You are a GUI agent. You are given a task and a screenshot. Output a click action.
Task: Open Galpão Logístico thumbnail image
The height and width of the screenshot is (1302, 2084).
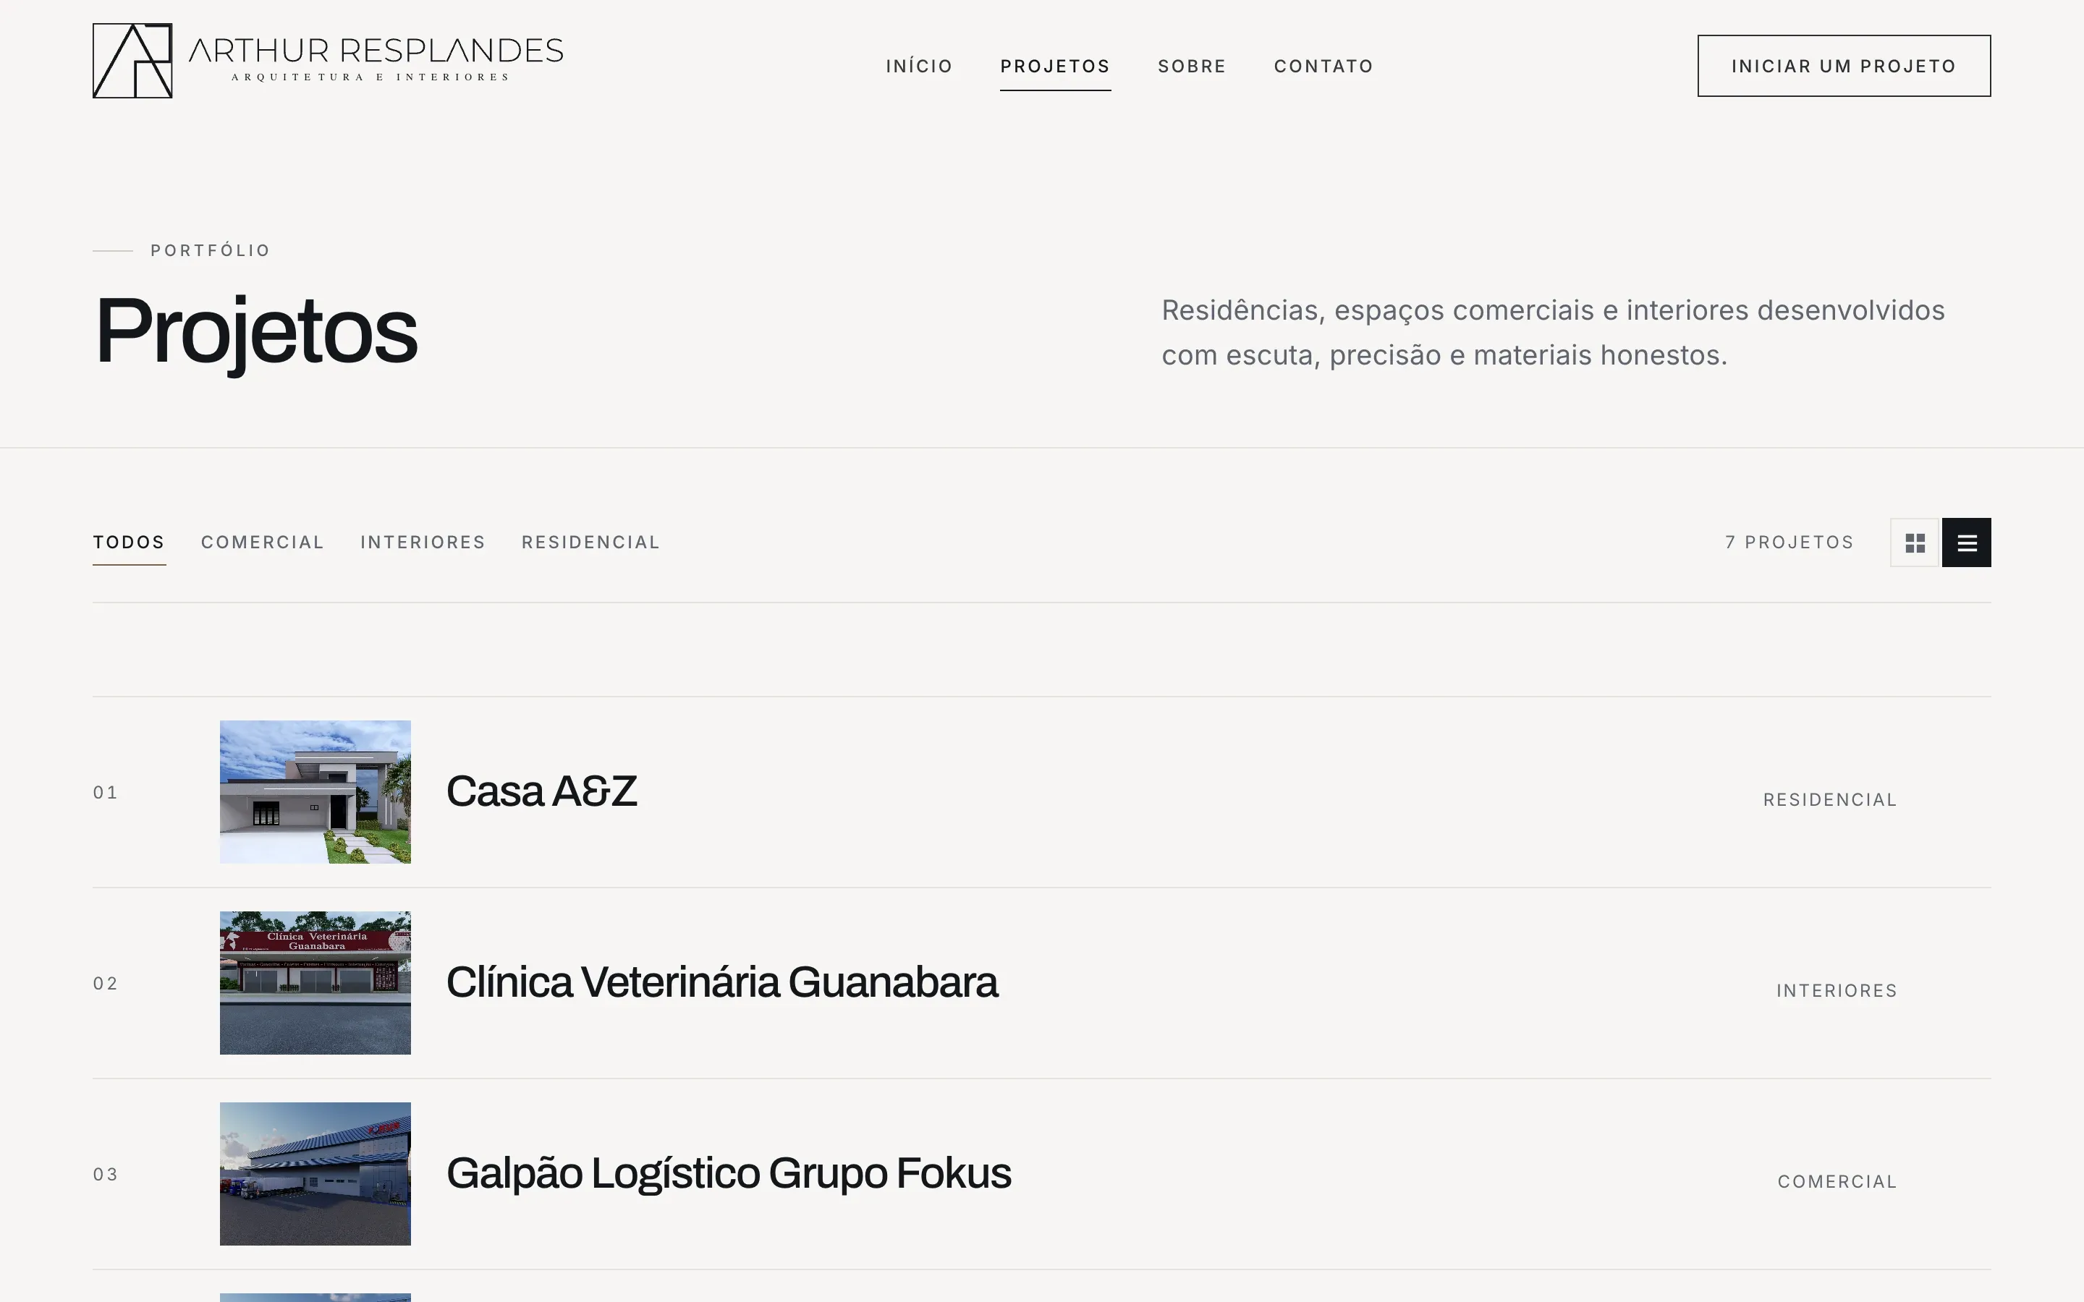coord(315,1174)
